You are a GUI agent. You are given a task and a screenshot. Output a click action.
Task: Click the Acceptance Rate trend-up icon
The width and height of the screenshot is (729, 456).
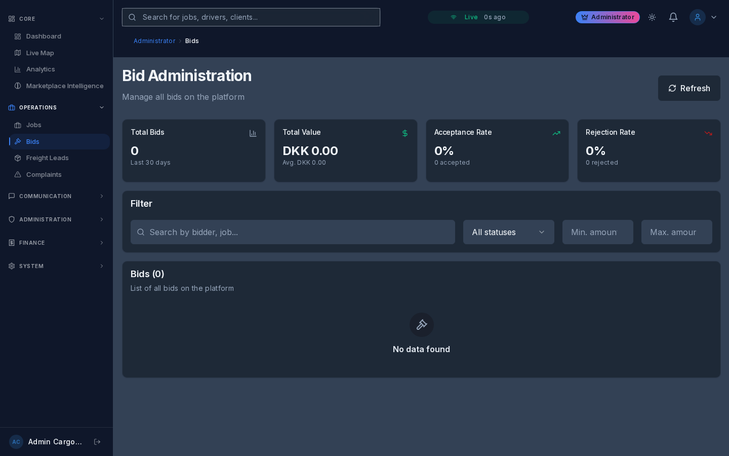tap(556, 133)
